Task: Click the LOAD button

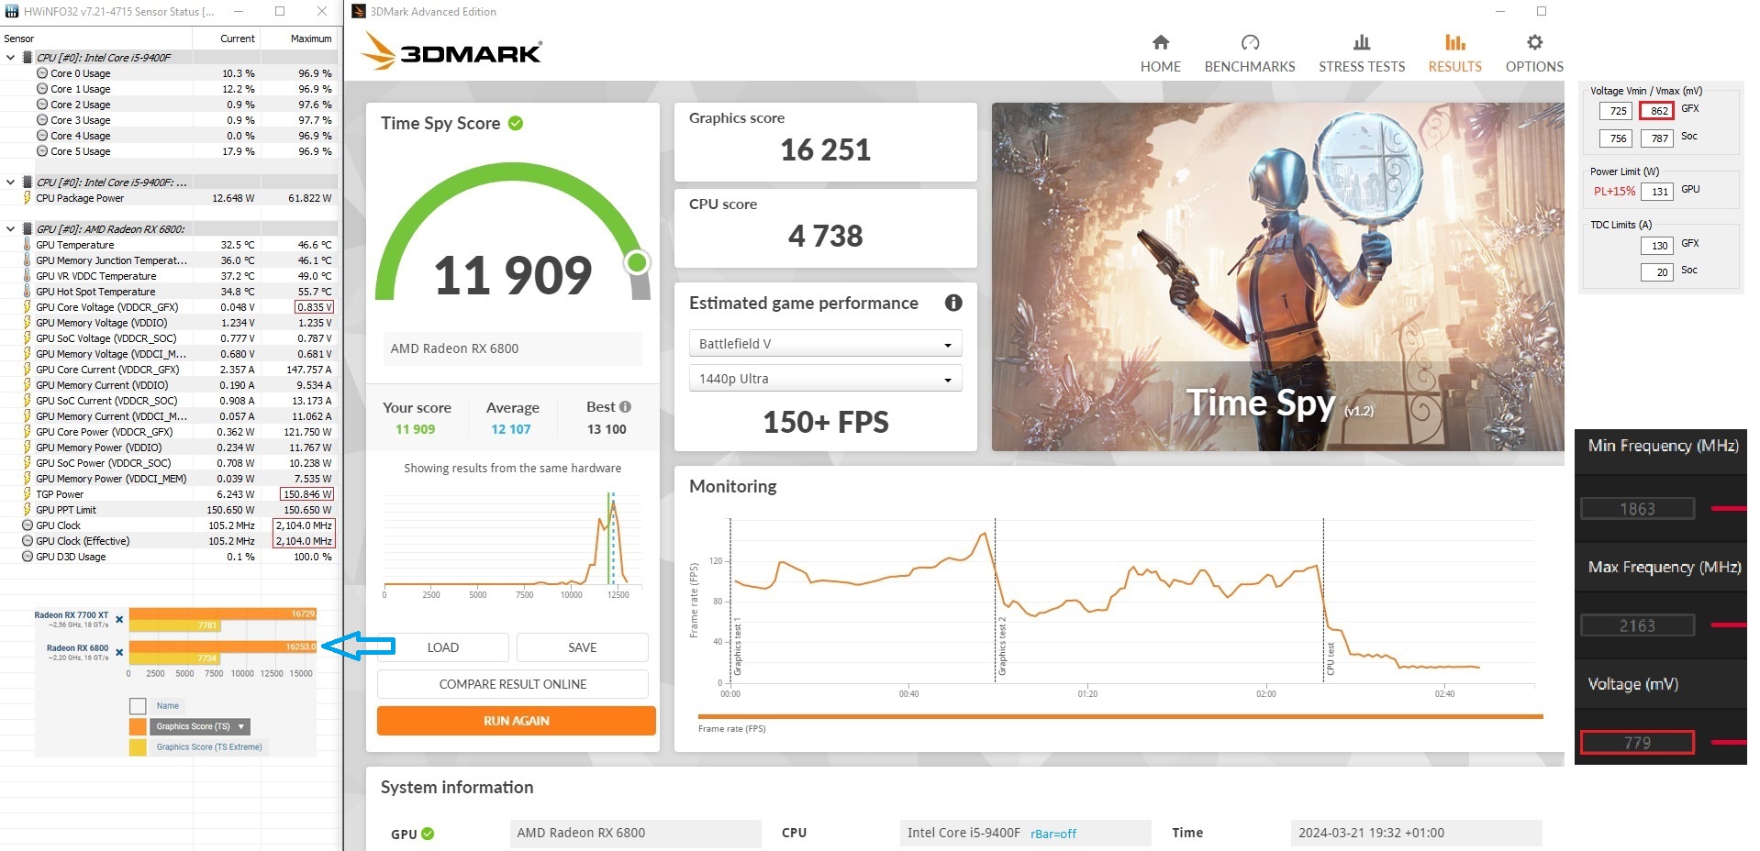Action: [442, 647]
